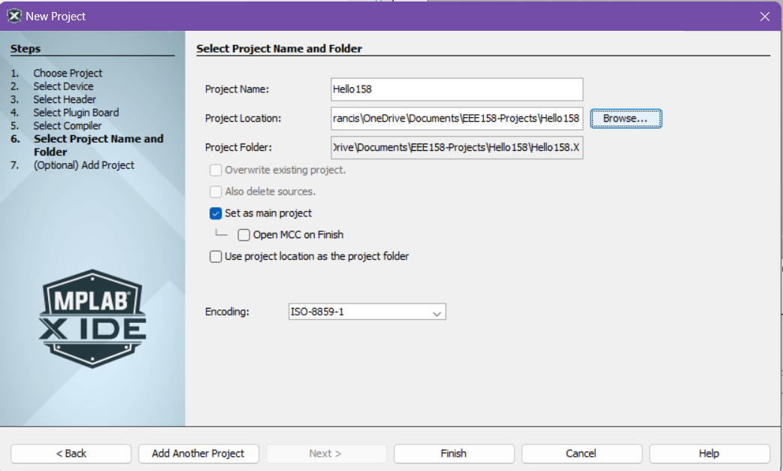Close the New Project dialog
The width and height of the screenshot is (783, 471).
765,17
